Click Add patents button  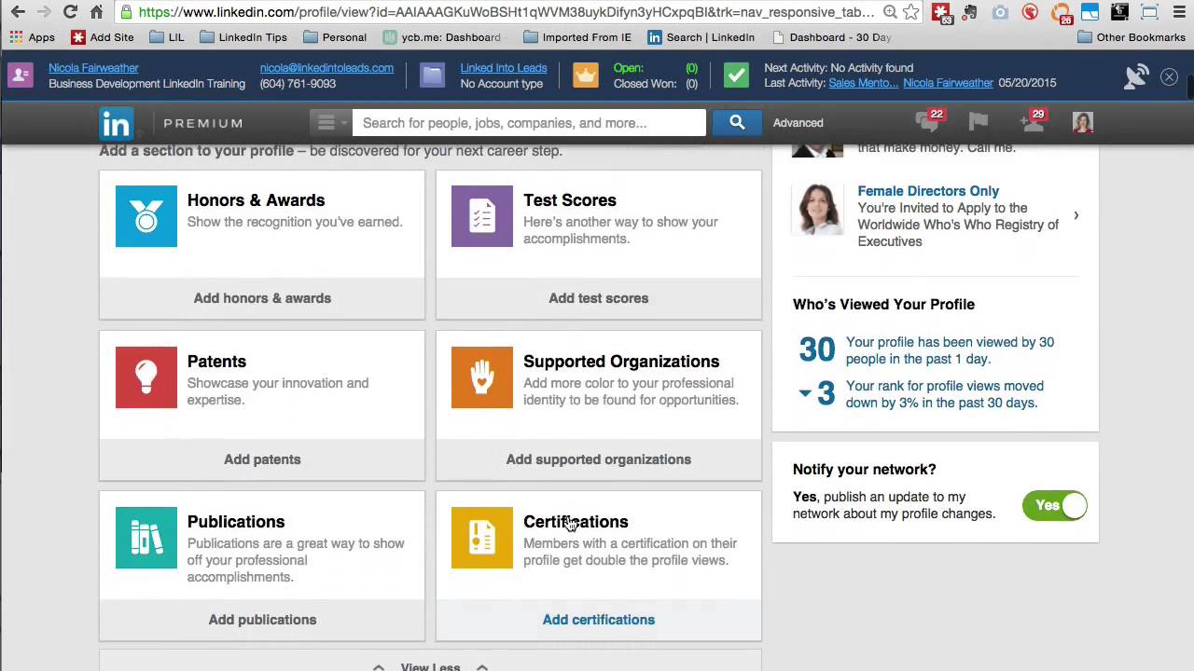point(262,459)
